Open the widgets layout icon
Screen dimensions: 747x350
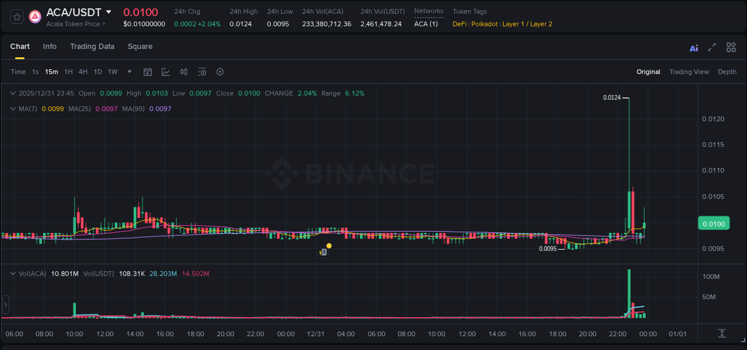(730, 47)
